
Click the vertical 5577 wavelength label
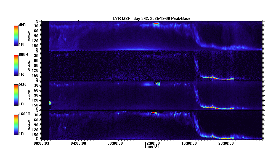click(x=29, y=95)
